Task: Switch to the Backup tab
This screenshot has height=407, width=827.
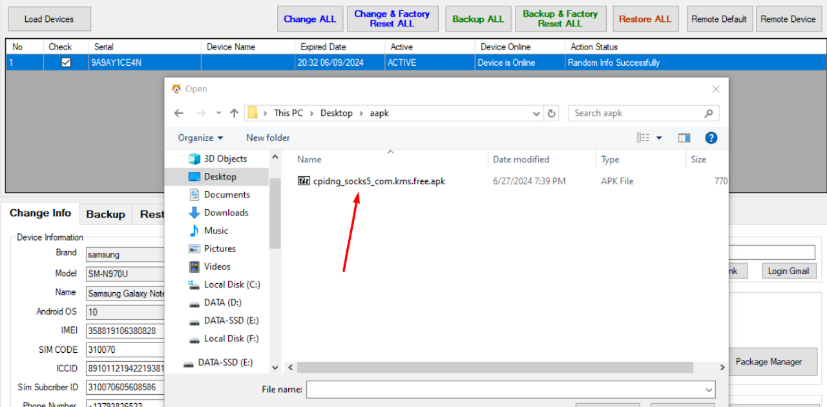Action: (105, 214)
